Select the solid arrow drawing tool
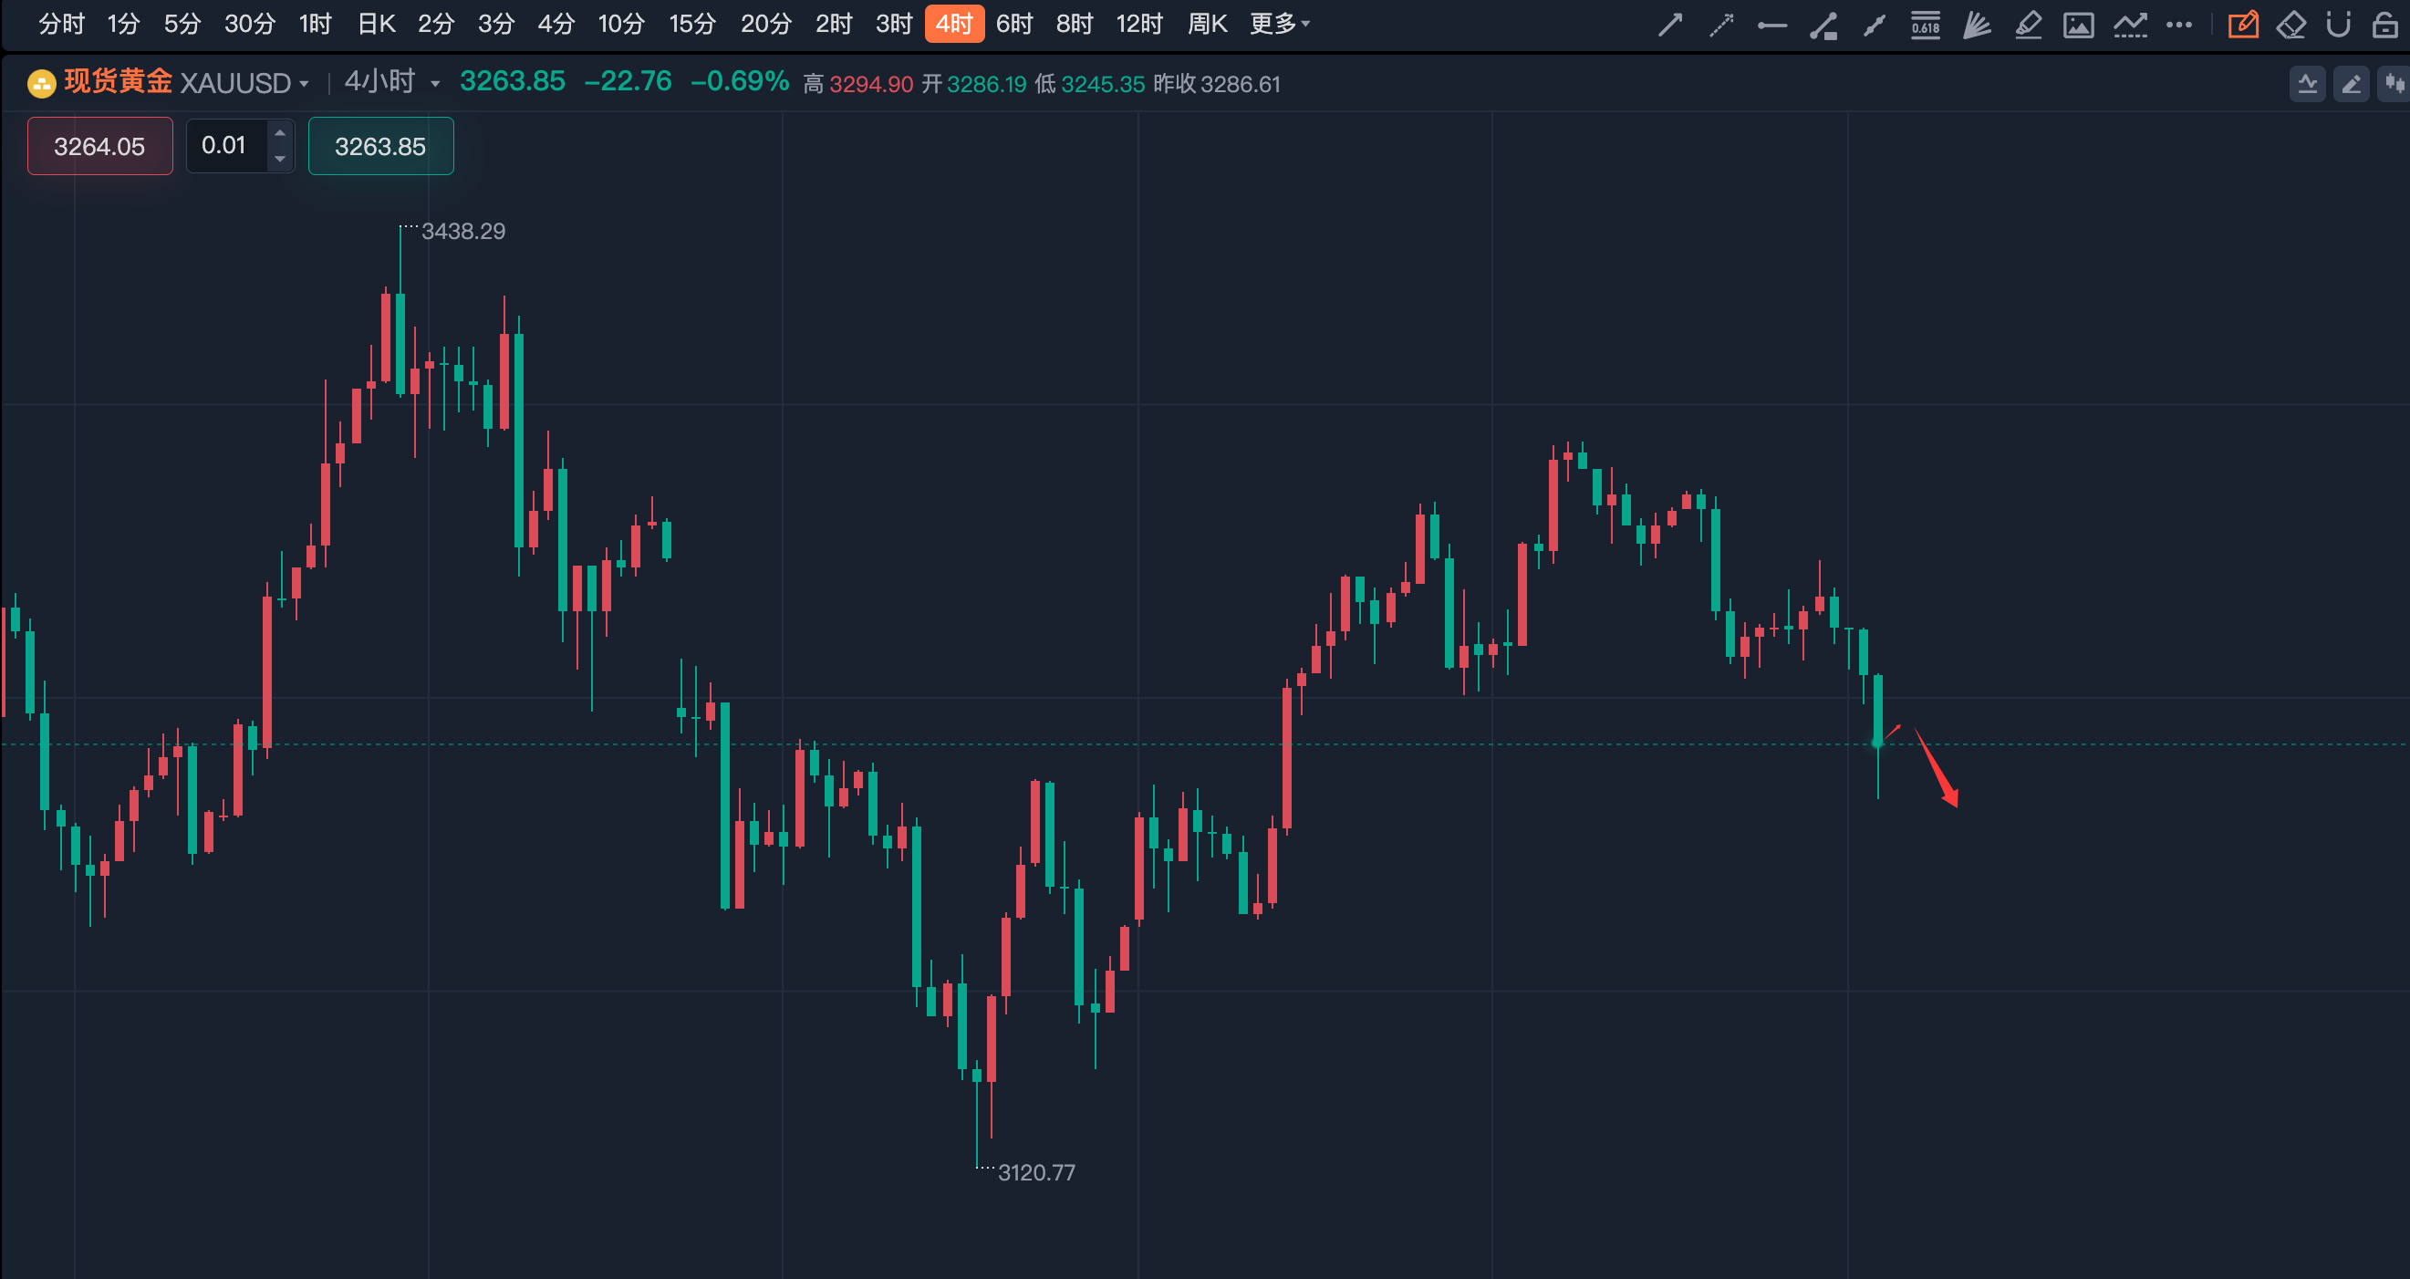Viewport: 2410px width, 1279px height. pos(1670,25)
